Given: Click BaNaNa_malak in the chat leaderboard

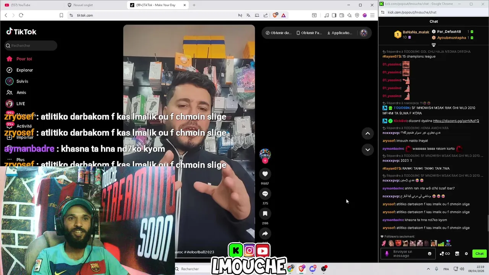Looking at the screenshot, I should pyautogui.click(x=416, y=32).
